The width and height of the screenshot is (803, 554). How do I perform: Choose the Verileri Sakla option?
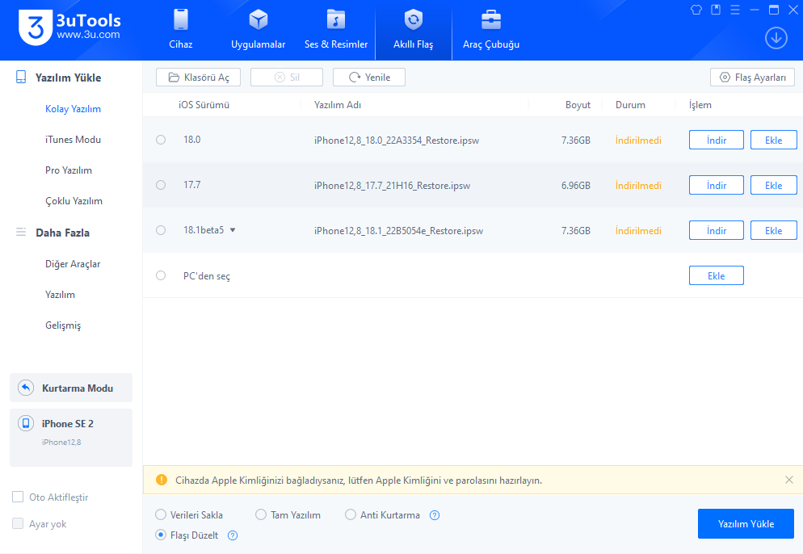tap(161, 514)
